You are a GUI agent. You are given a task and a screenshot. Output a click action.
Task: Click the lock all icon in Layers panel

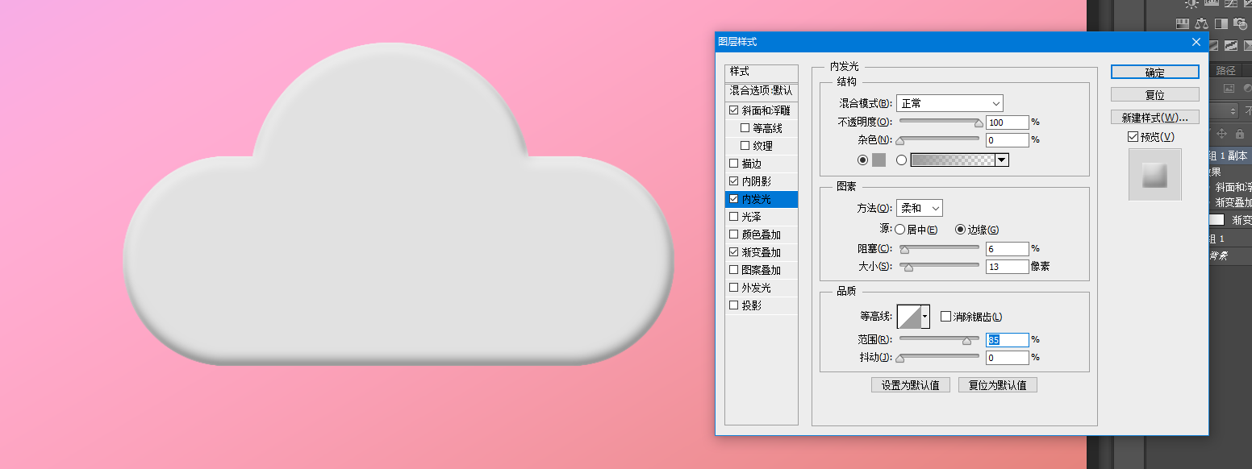coord(1239,133)
